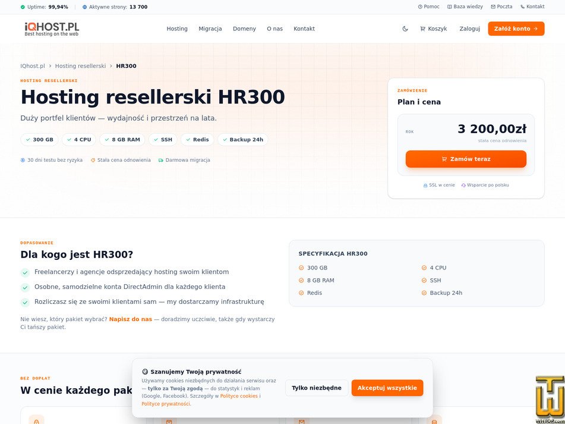
Task: Click the Dla kogo jest HR300? heading
Action: click(77, 255)
